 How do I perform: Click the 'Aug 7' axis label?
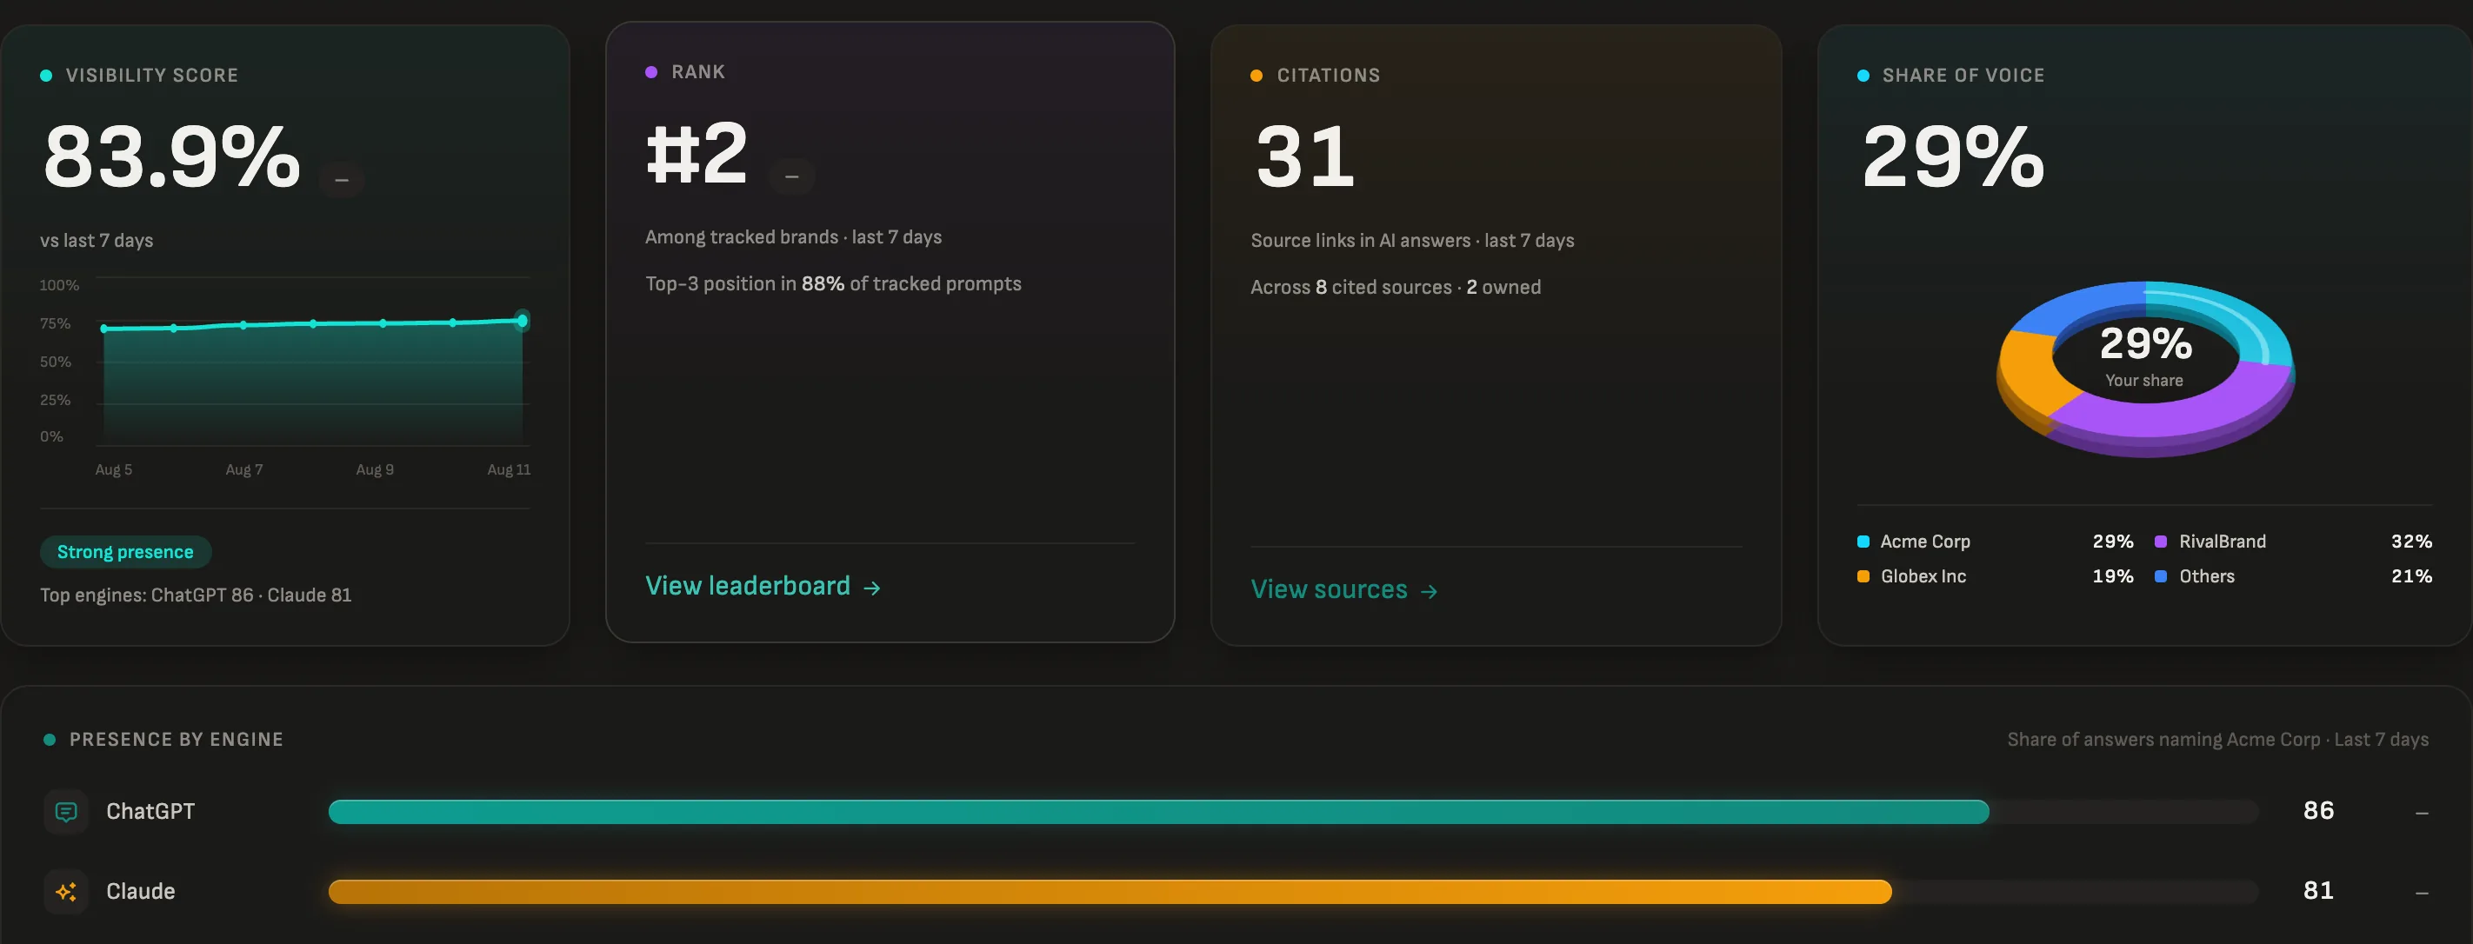tap(243, 469)
